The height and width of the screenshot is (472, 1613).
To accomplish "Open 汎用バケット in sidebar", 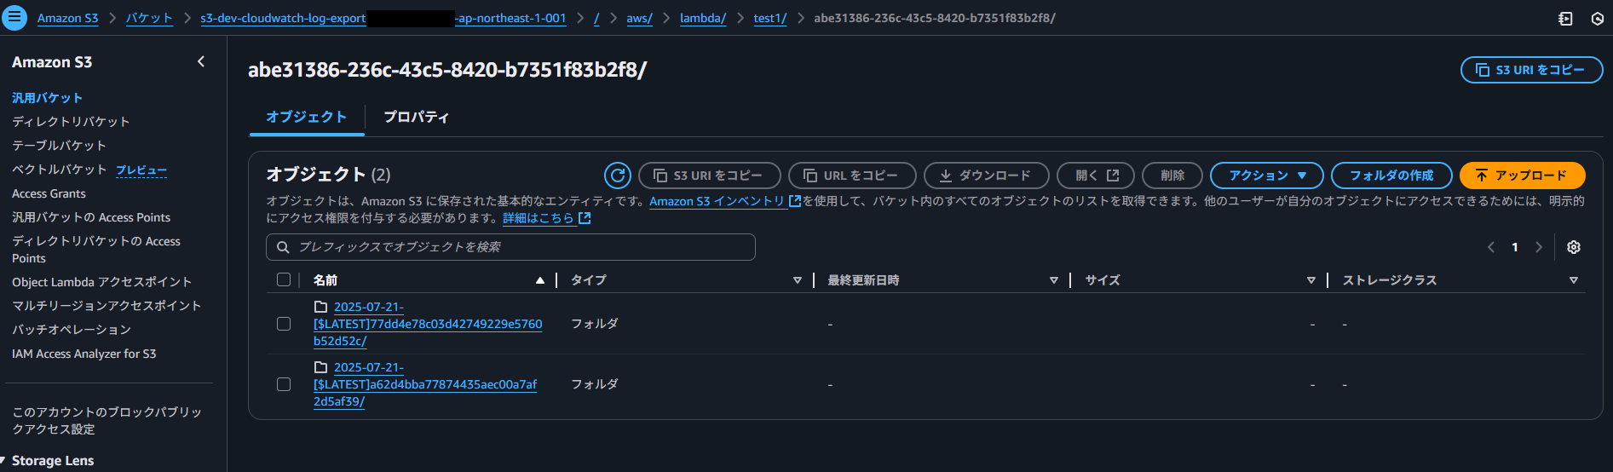I will (x=47, y=98).
